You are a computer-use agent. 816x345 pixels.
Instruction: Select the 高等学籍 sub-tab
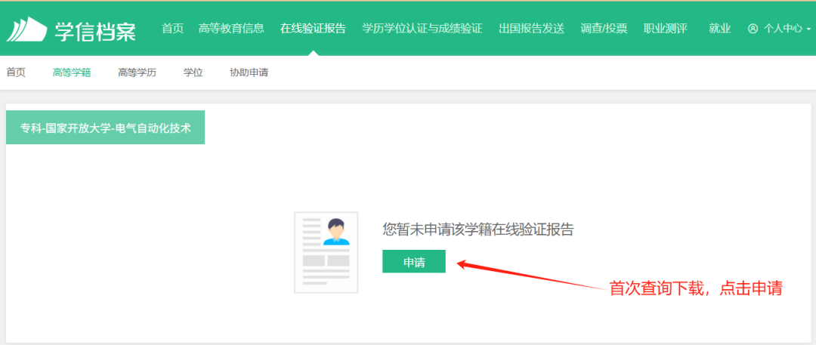[72, 72]
